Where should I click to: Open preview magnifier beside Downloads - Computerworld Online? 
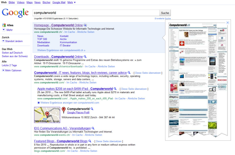[85, 56]
